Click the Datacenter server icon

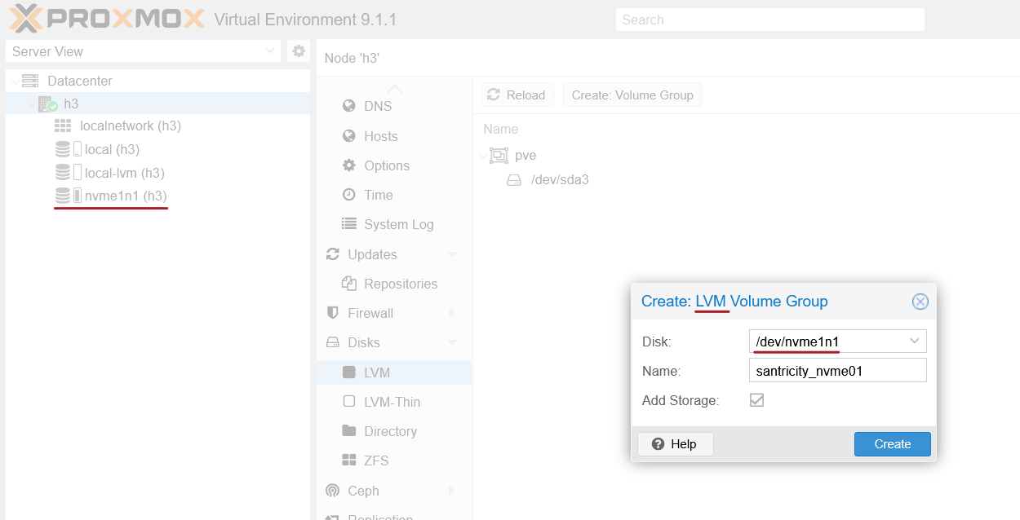point(31,81)
